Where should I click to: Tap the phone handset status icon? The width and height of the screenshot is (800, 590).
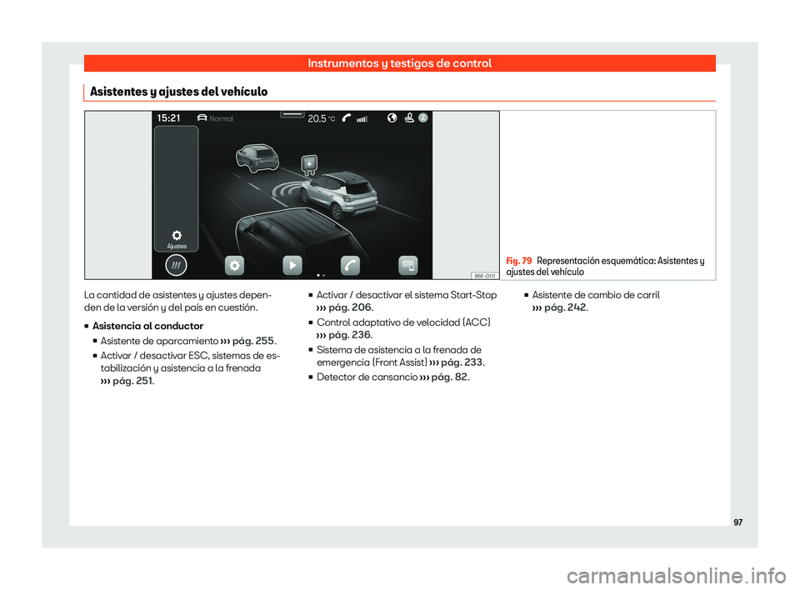347,117
